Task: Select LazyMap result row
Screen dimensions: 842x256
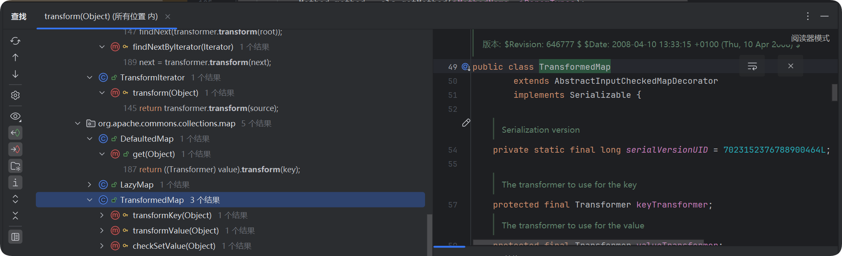Action: click(x=230, y=185)
